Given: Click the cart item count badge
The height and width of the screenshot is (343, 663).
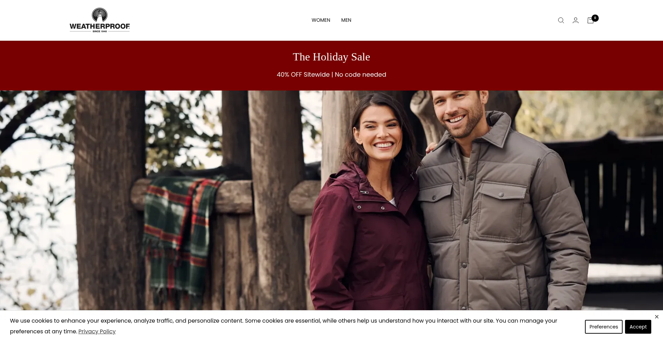Looking at the screenshot, I should pos(595,18).
